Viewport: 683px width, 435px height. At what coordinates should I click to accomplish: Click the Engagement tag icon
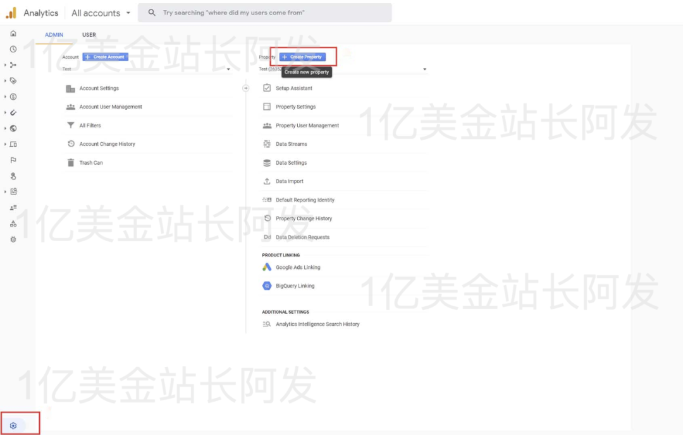coord(13,81)
